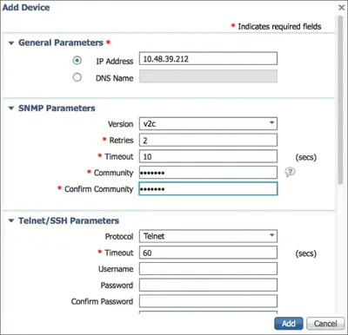The height and width of the screenshot is (335, 348).
Task: Focus the Confirm Password input field
Action: (x=208, y=301)
